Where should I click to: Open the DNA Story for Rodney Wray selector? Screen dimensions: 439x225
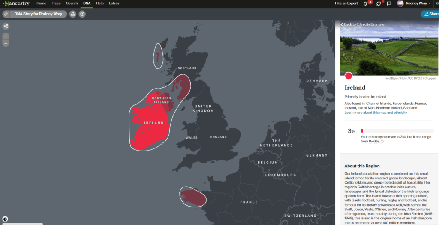38,14
